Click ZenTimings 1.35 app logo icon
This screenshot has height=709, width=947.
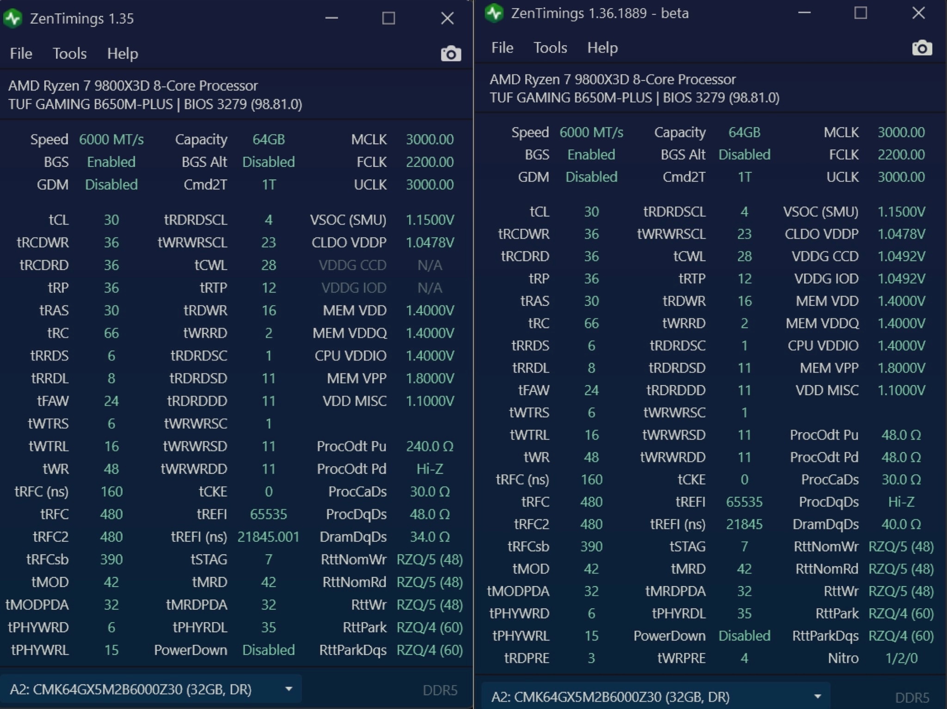click(x=13, y=18)
